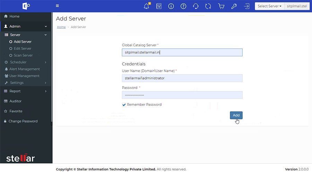Collapse the Server submenu chevron
This screenshot has height=175, width=312.
coord(45,35)
